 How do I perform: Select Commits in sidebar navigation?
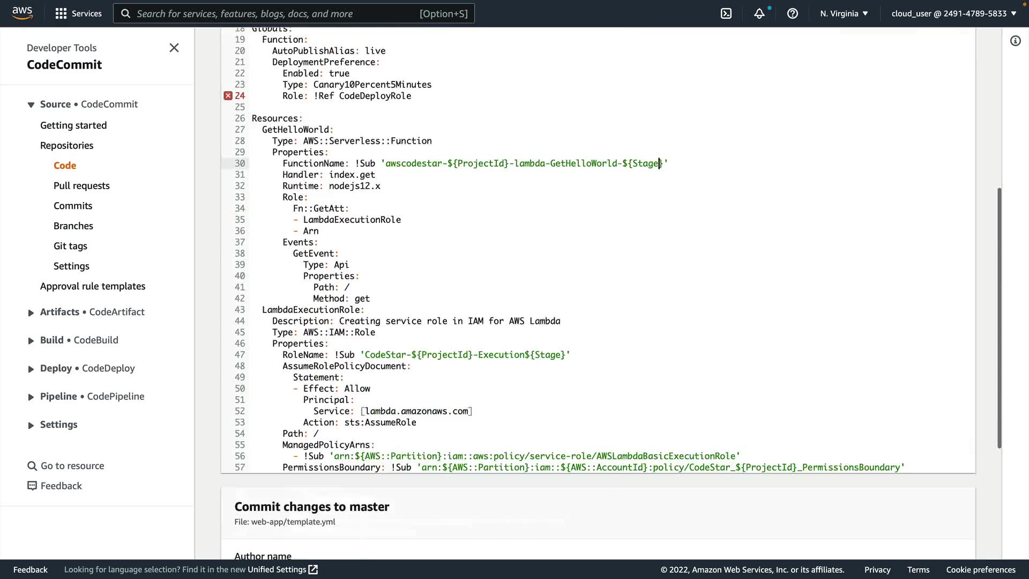[x=73, y=206]
